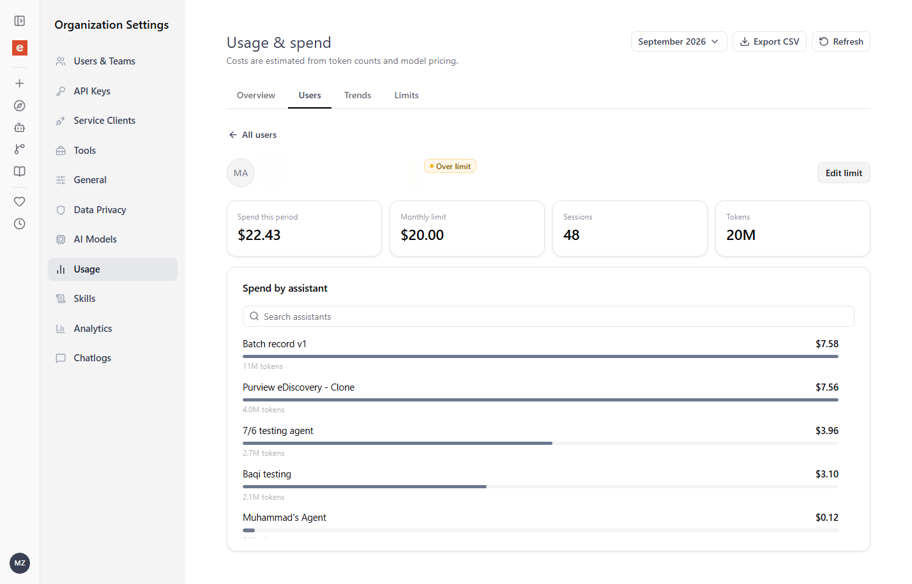Image resolution: width=912 pixels, height=584 pixels.
Task: Select the "Baqi testing" assistant
Action: pos(267,474)
